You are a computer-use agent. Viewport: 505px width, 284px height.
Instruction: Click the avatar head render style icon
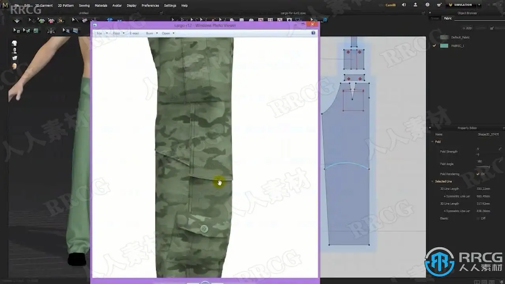15,66
